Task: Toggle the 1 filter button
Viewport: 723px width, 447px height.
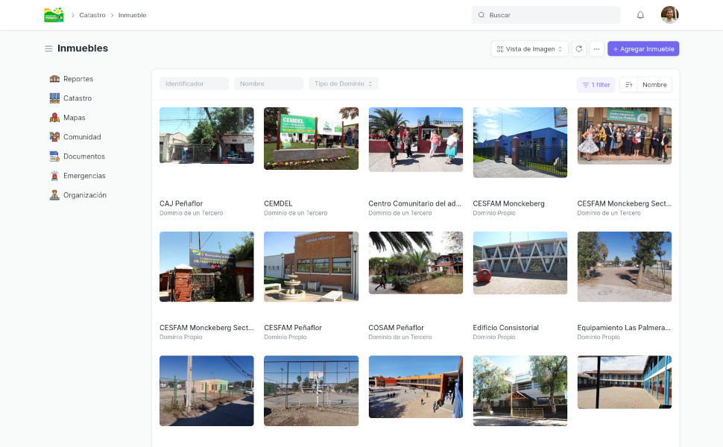Action: coord(596,85)
